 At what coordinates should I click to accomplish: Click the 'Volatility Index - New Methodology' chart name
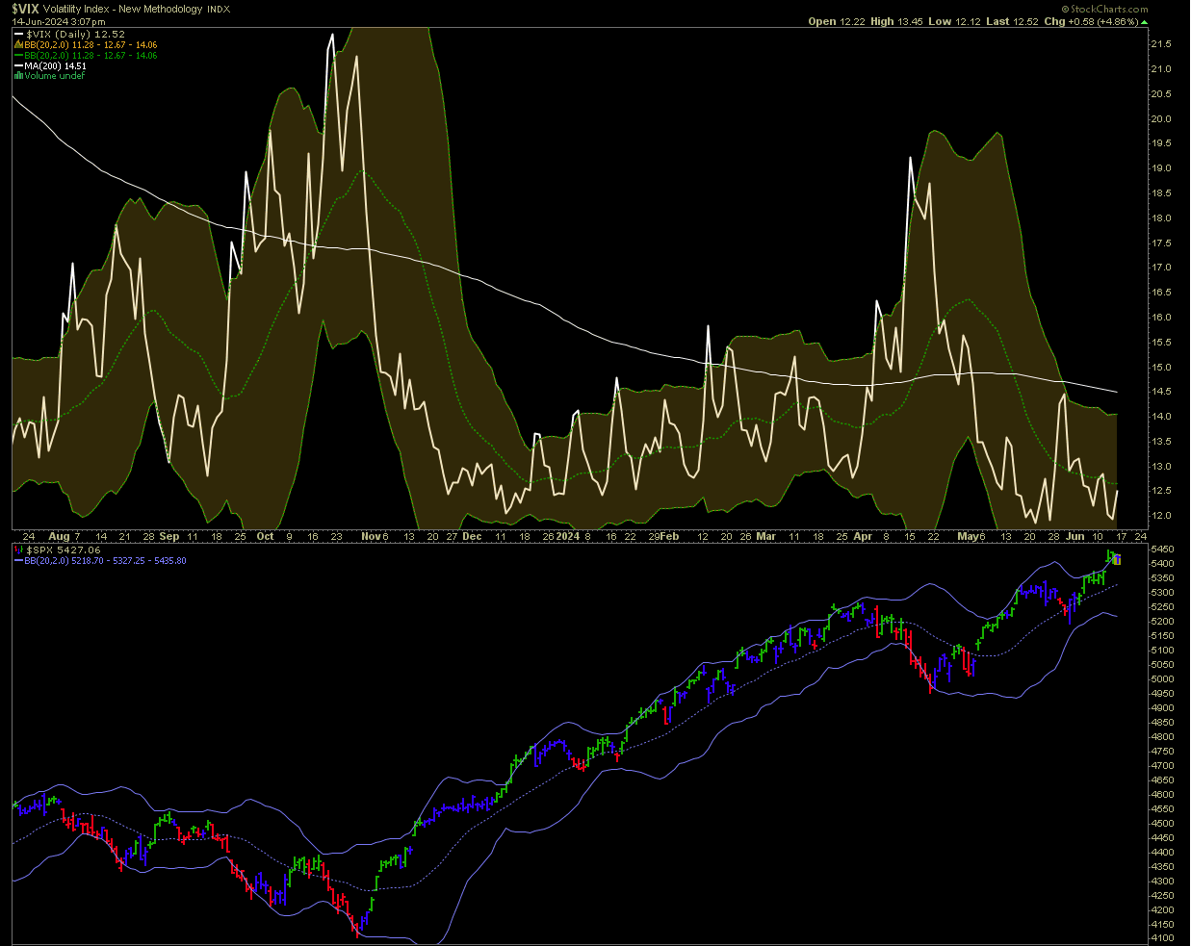123,9
